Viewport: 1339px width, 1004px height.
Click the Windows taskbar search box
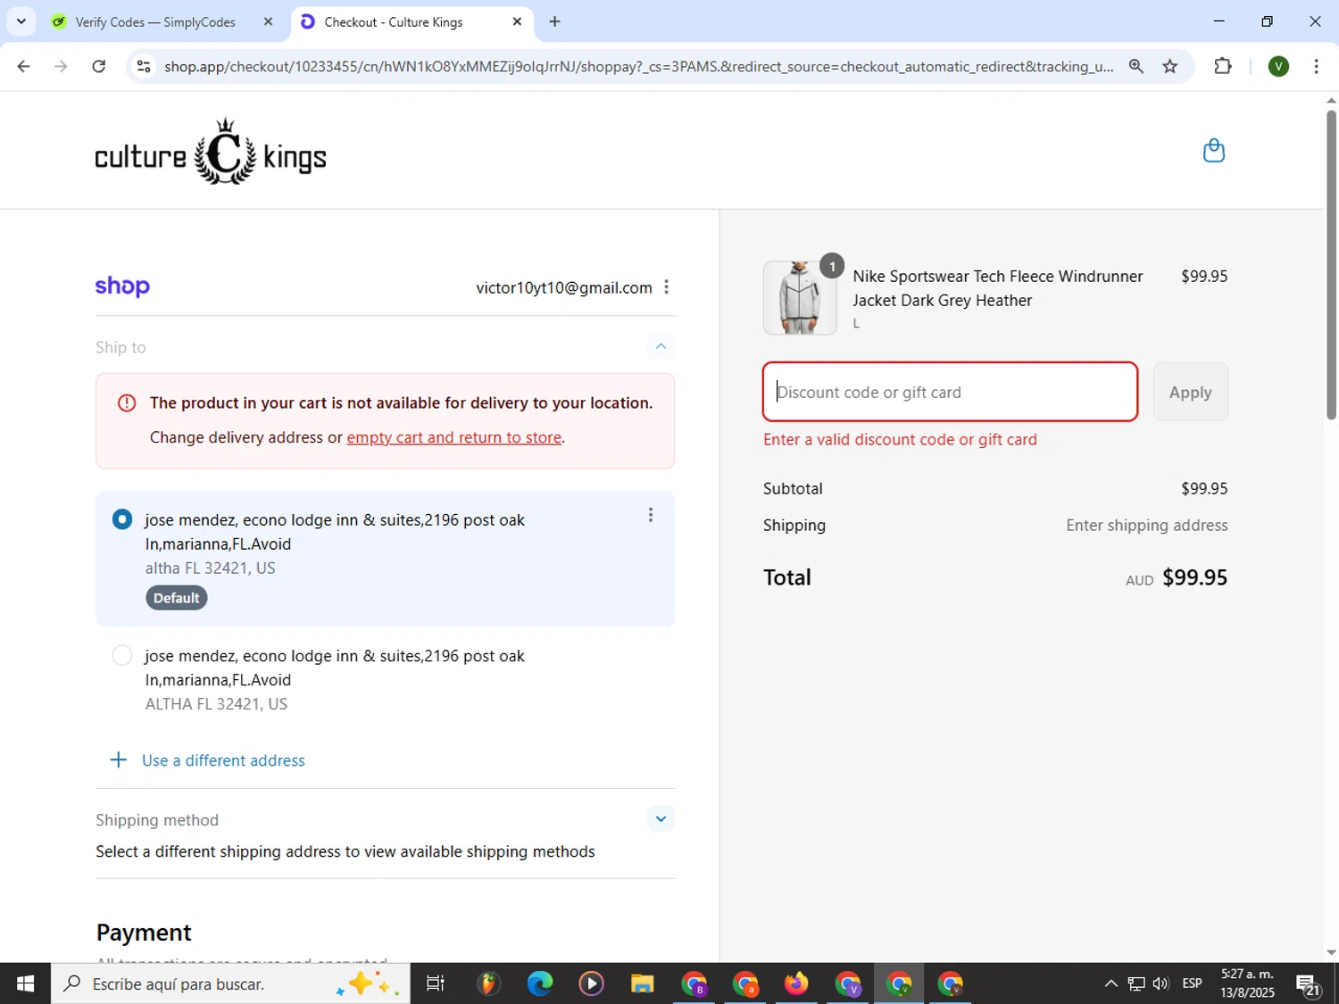pyautogui.click(x=230, y=983)
